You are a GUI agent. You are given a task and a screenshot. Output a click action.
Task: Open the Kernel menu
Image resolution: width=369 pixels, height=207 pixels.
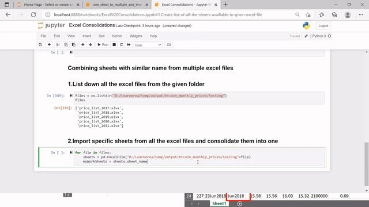[x=117, y=36]
